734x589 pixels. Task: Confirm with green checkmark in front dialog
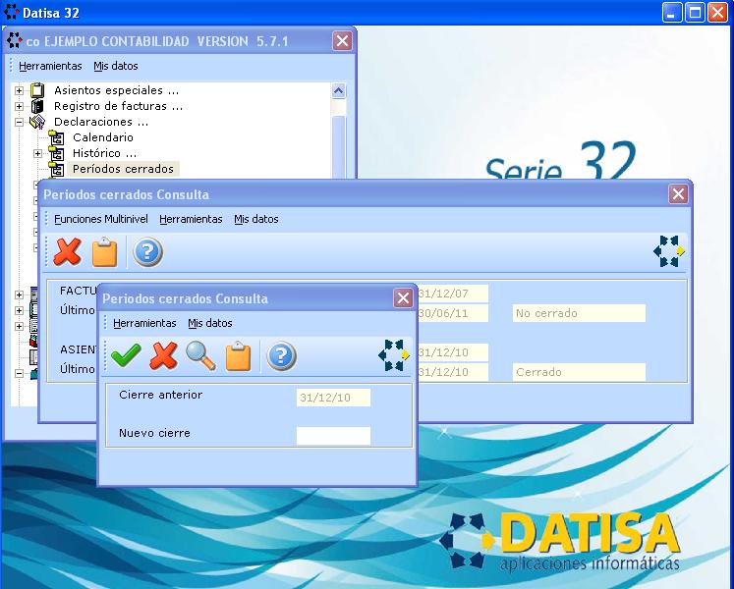(x=126, y=356)
